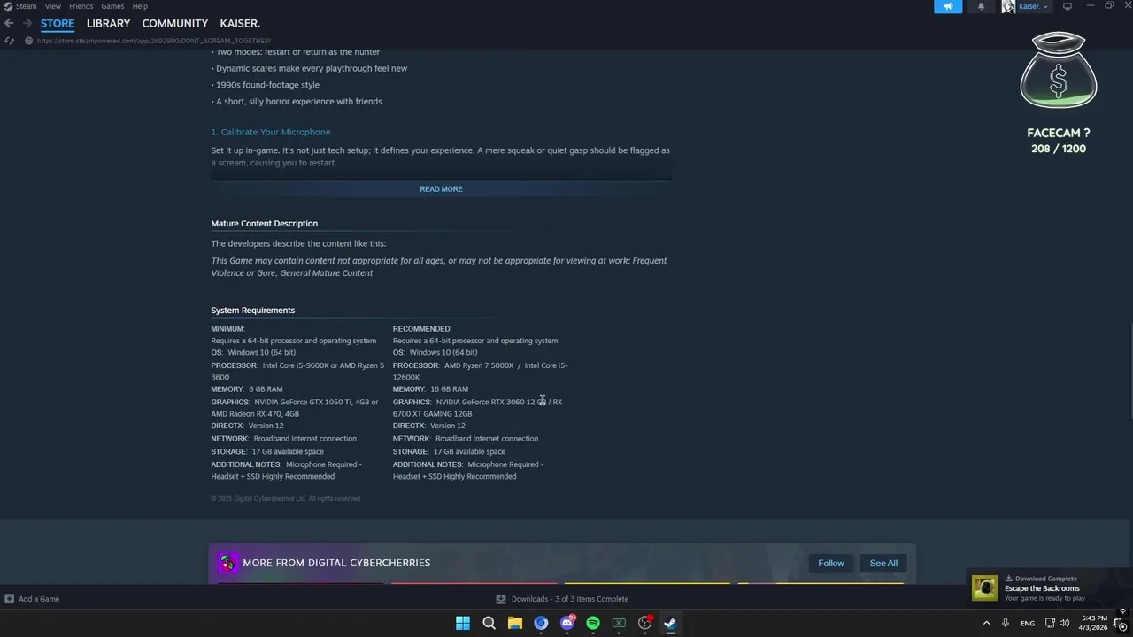Open the Friends menu
Image resolution: width=1133 pixels, height=637 pixels.
[81, 6]
